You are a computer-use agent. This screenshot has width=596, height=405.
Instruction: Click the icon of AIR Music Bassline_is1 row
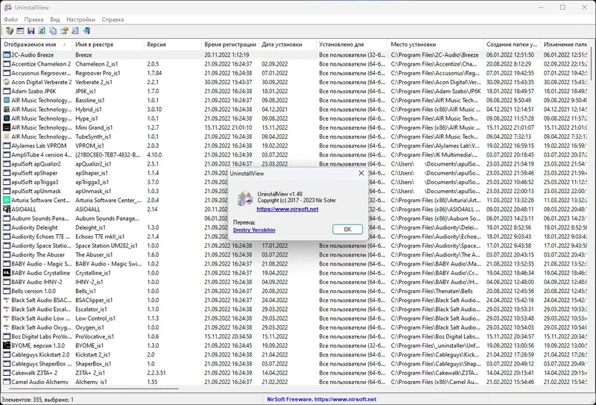point(7,101)
